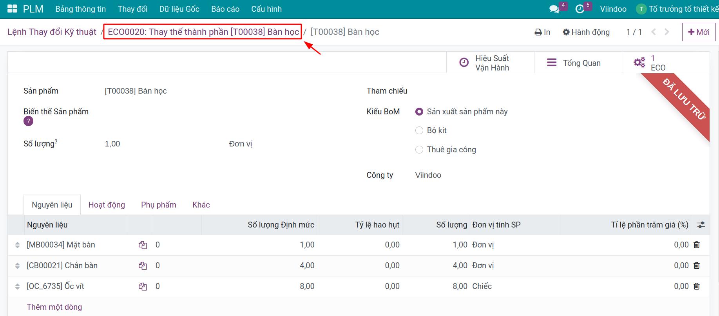Image resolution: width=719 pixels, height=316 pixels.
Task: Click the Viindoo company switcher in top bar
Action: (x=613, y=9)
